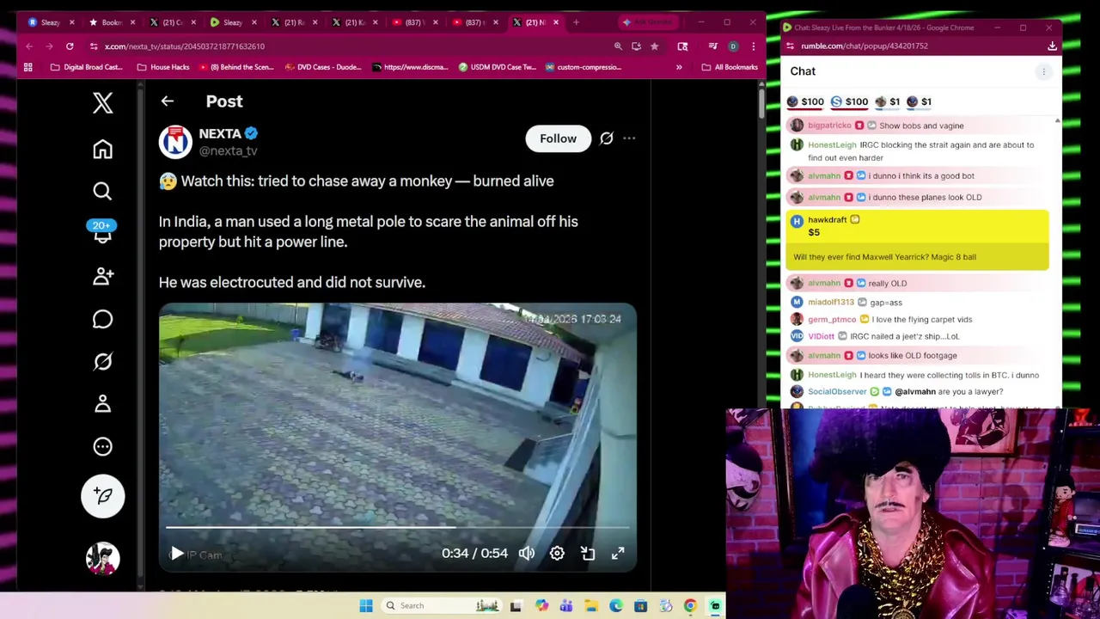Click SocialObserver username in chat

[x=837, y=392]
